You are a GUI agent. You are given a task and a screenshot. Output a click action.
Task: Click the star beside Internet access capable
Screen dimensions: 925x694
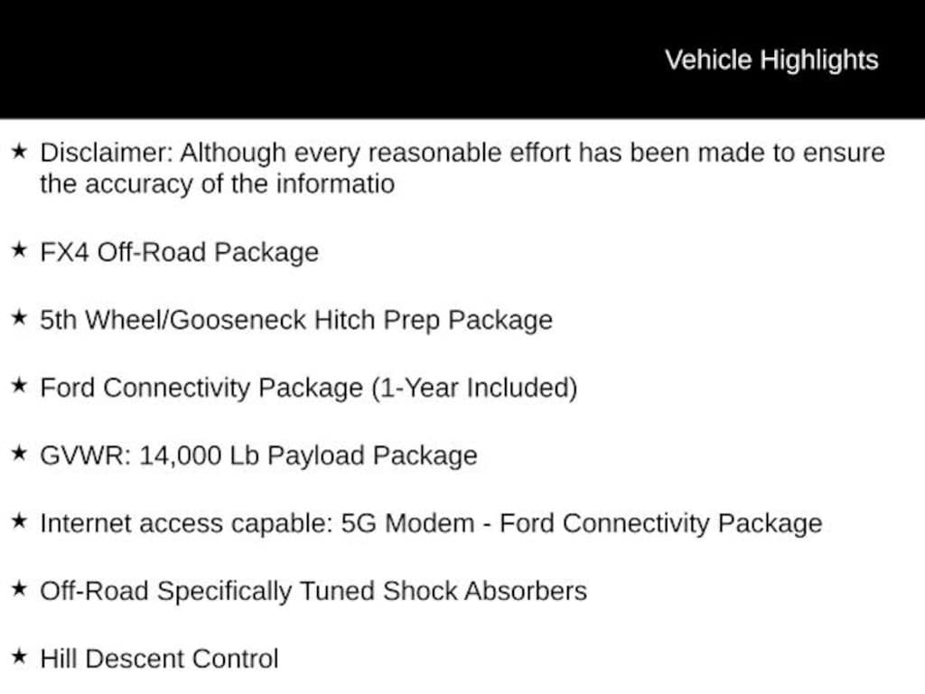tap(19, 521)
